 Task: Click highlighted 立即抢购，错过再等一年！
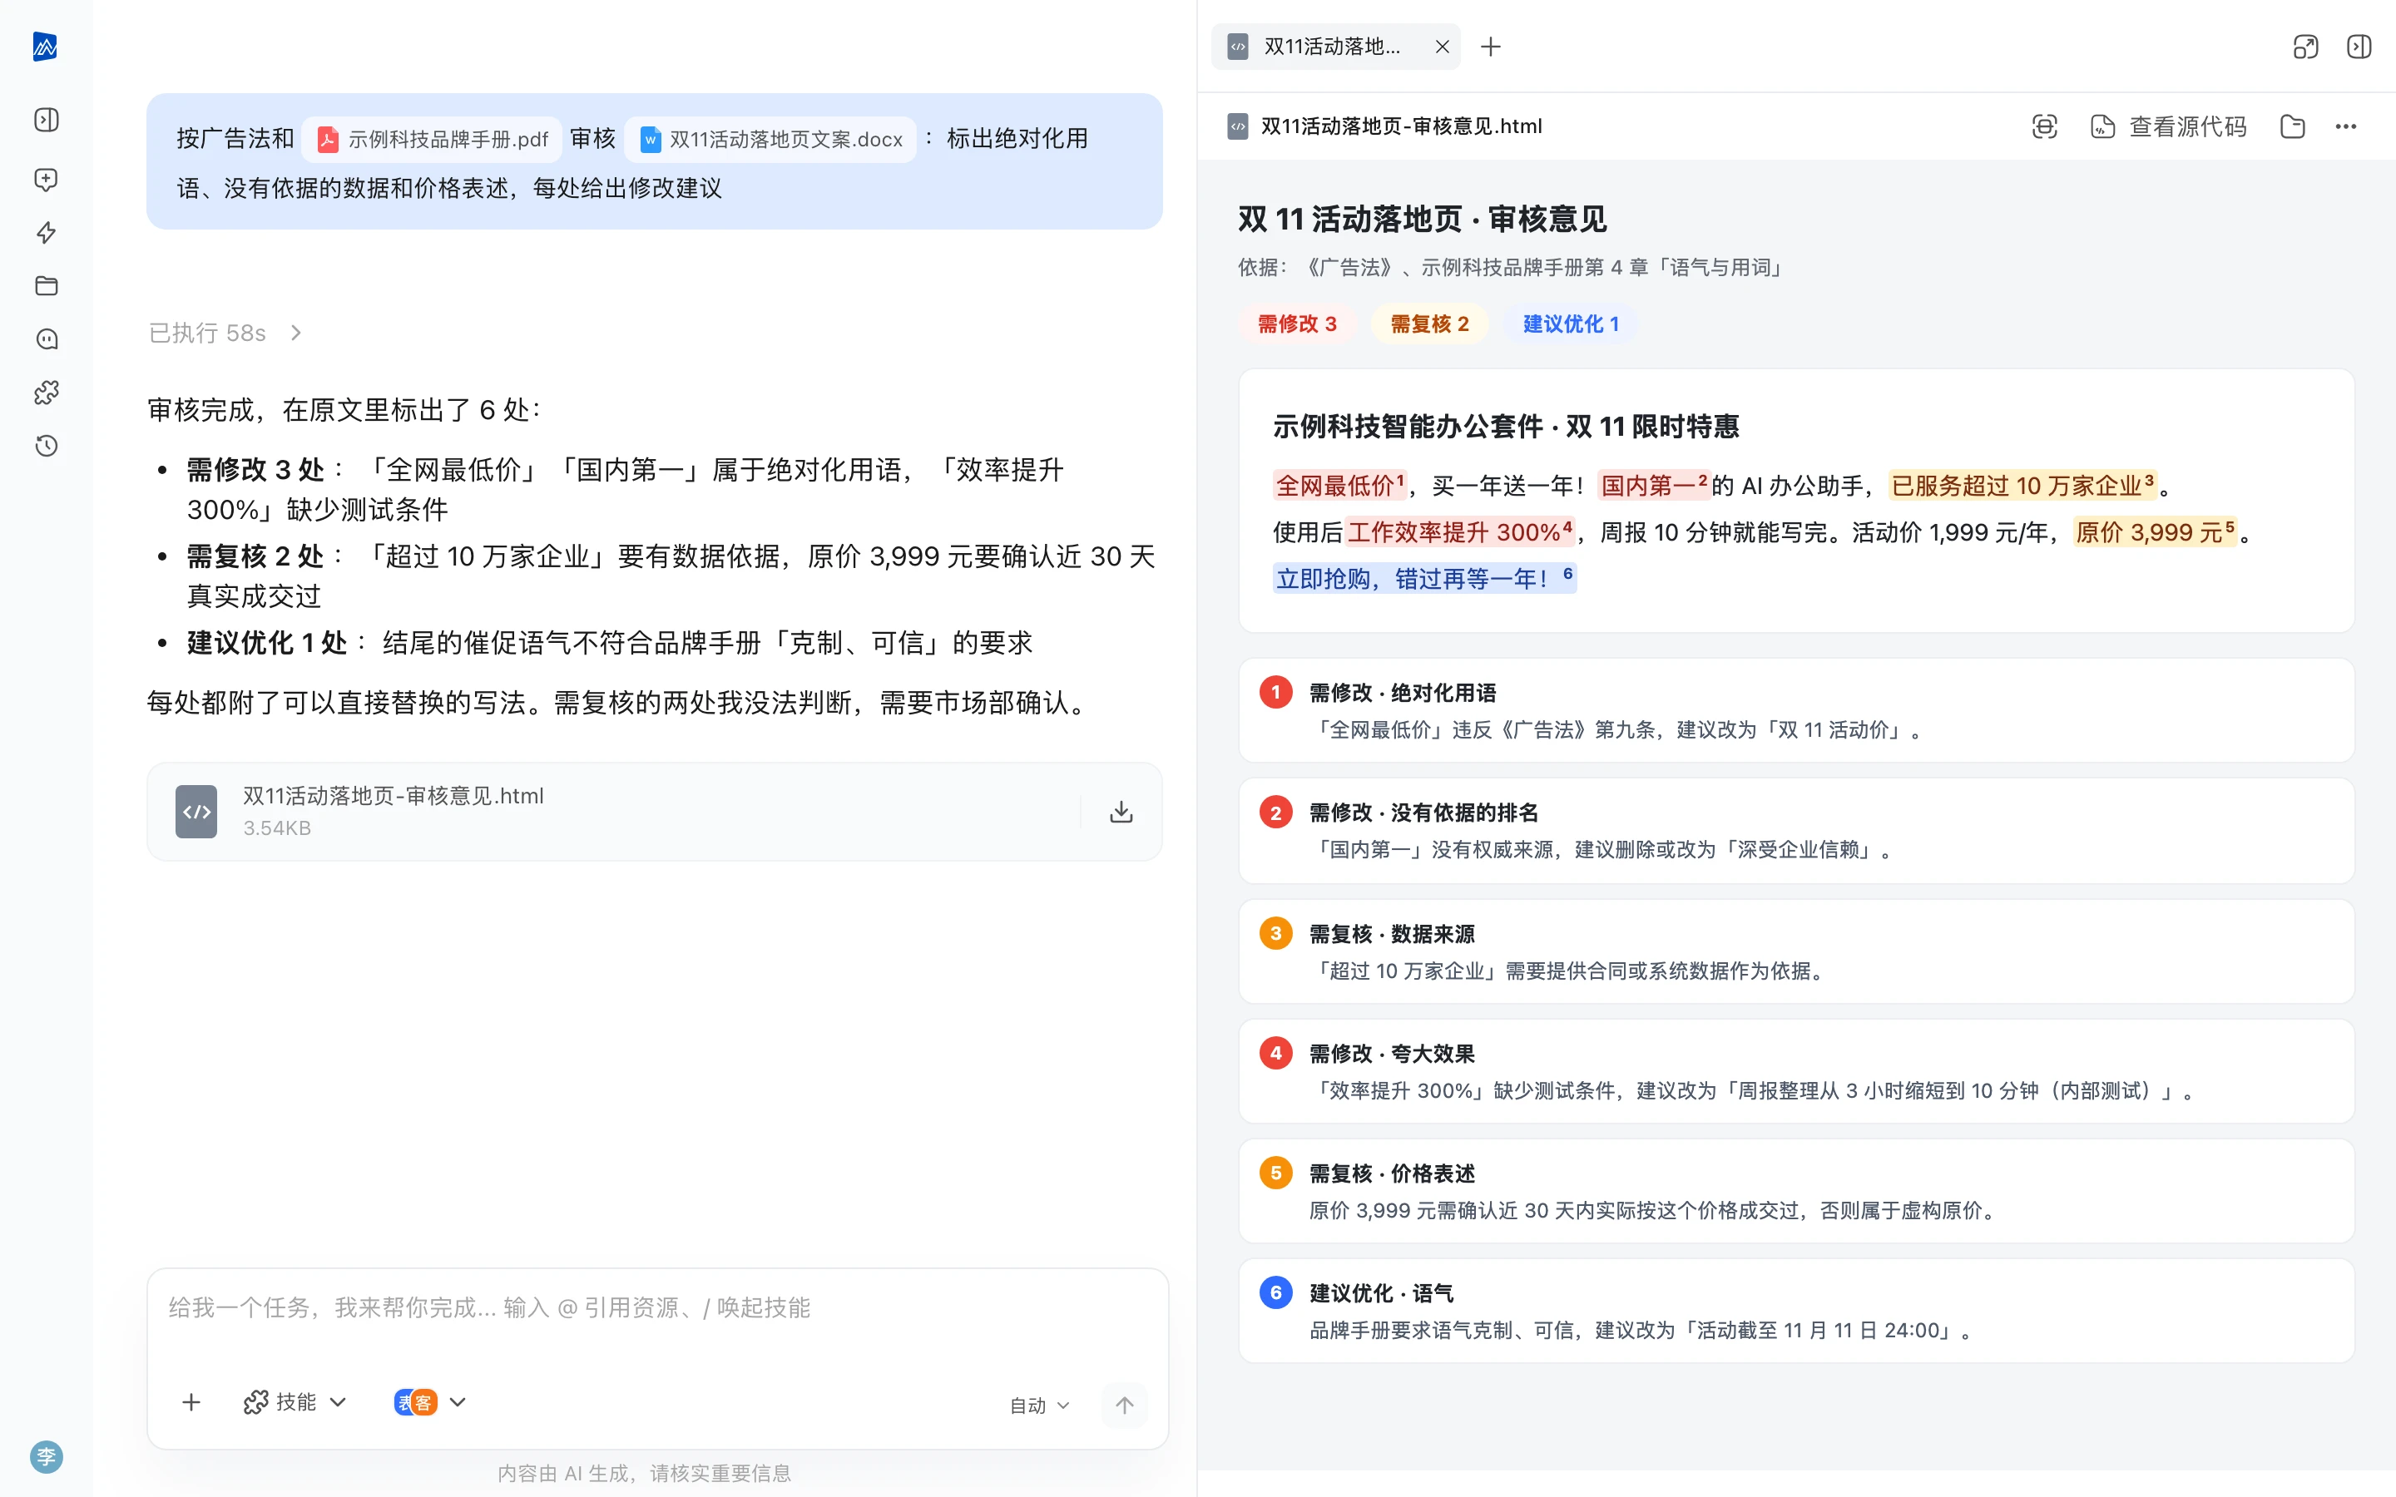coord(1423,578)
